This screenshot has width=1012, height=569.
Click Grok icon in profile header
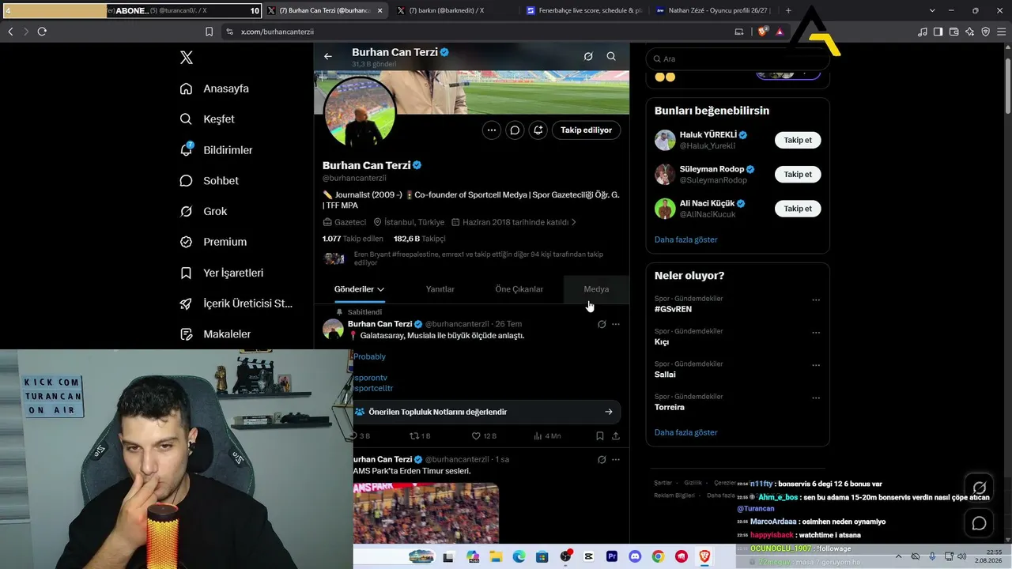(588, 57)
